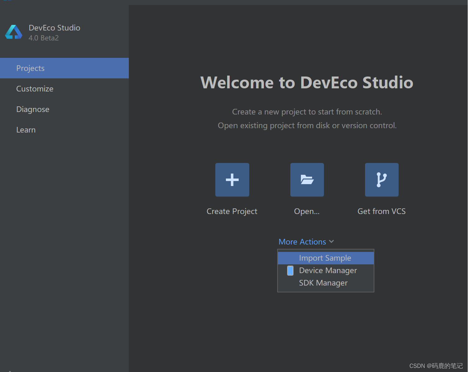The width and height of the screenshot is (468, 372).
Task: Click the DevEco Studio title in sidebar
Action: point(54,28)
